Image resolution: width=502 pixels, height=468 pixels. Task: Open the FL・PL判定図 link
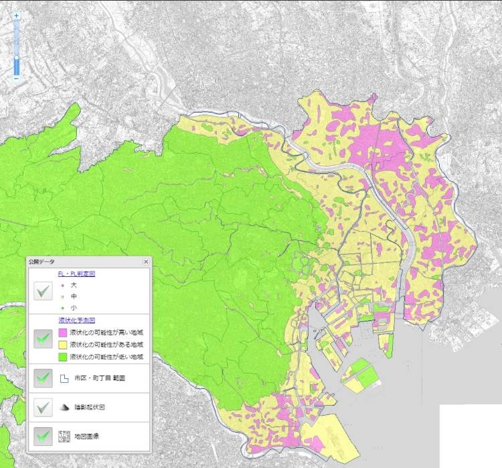pyautogui.click(x=77, y=274)
